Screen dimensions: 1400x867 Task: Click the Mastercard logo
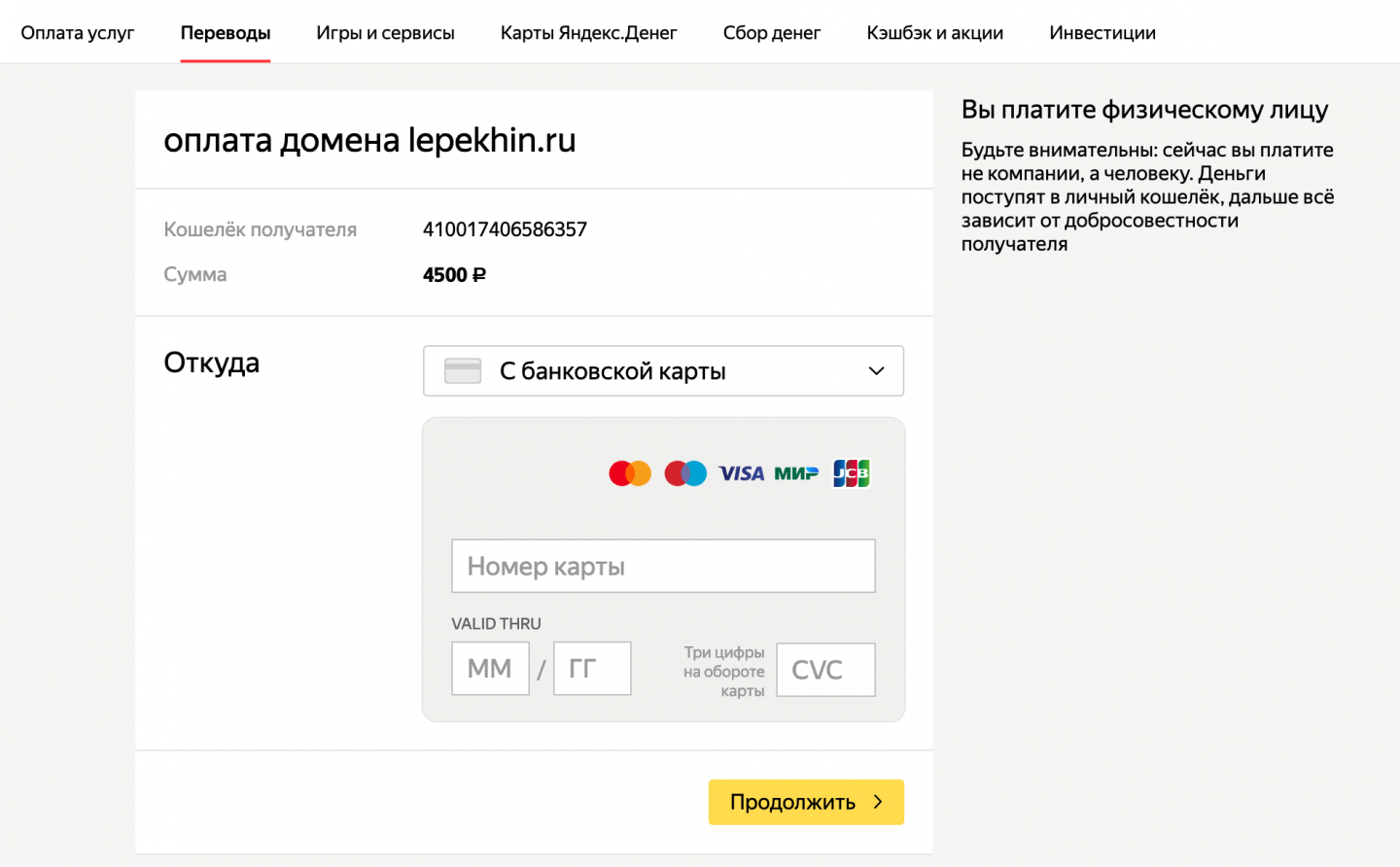[x=629, y=473]
